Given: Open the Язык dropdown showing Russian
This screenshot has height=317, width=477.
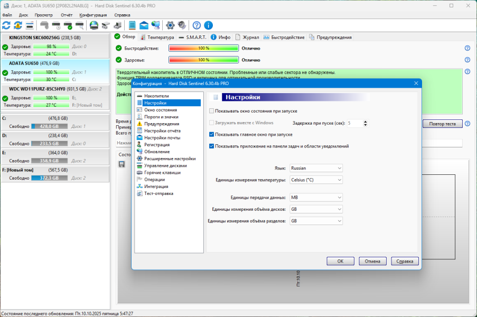Looking at the screenshot, I should pos(316,168).
